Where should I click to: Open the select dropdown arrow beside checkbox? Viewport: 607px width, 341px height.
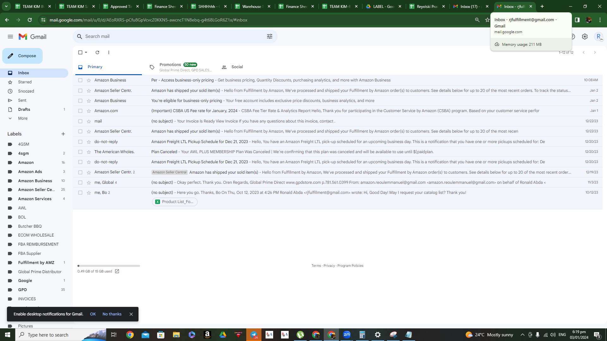(x=86, y=52)
